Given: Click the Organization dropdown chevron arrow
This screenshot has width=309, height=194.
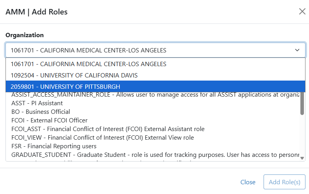Looking at the screenshot, I should (x=297, y=50).
